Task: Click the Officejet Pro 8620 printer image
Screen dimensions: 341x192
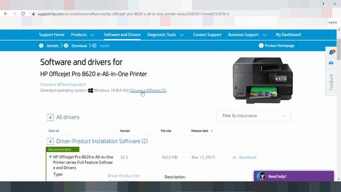Action: [x=263, y=80]
